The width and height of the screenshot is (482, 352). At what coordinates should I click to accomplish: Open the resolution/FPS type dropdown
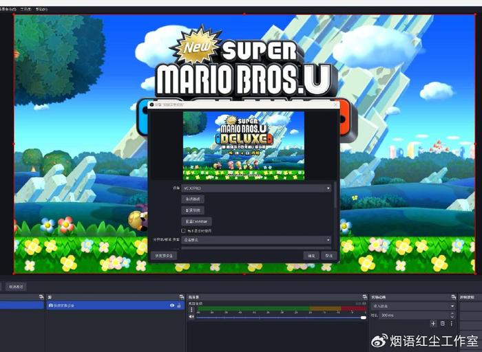[256, 240]
